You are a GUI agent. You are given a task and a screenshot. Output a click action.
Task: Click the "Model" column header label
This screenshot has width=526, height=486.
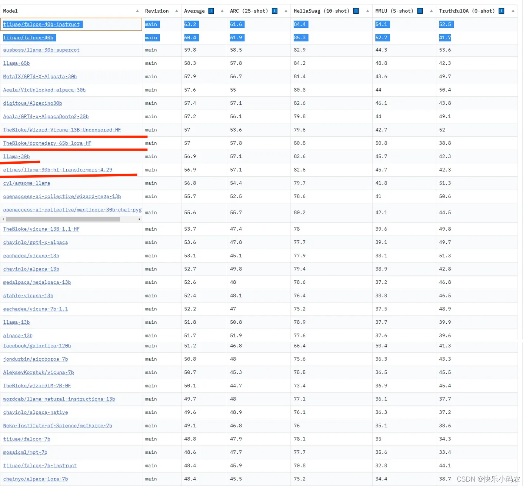point(10,11)
